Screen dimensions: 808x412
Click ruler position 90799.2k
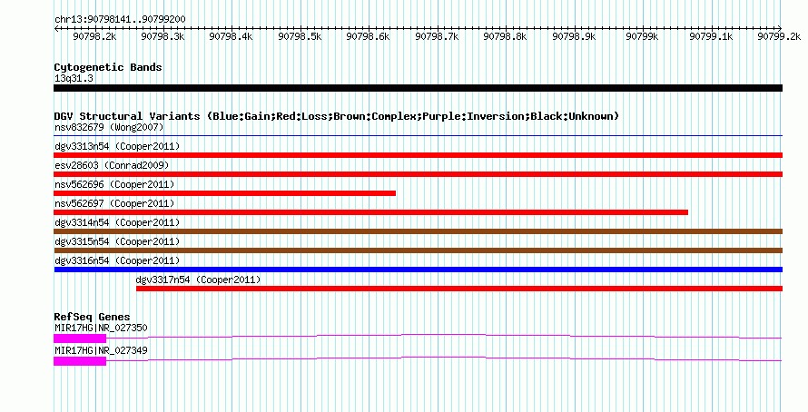point(779,36)
